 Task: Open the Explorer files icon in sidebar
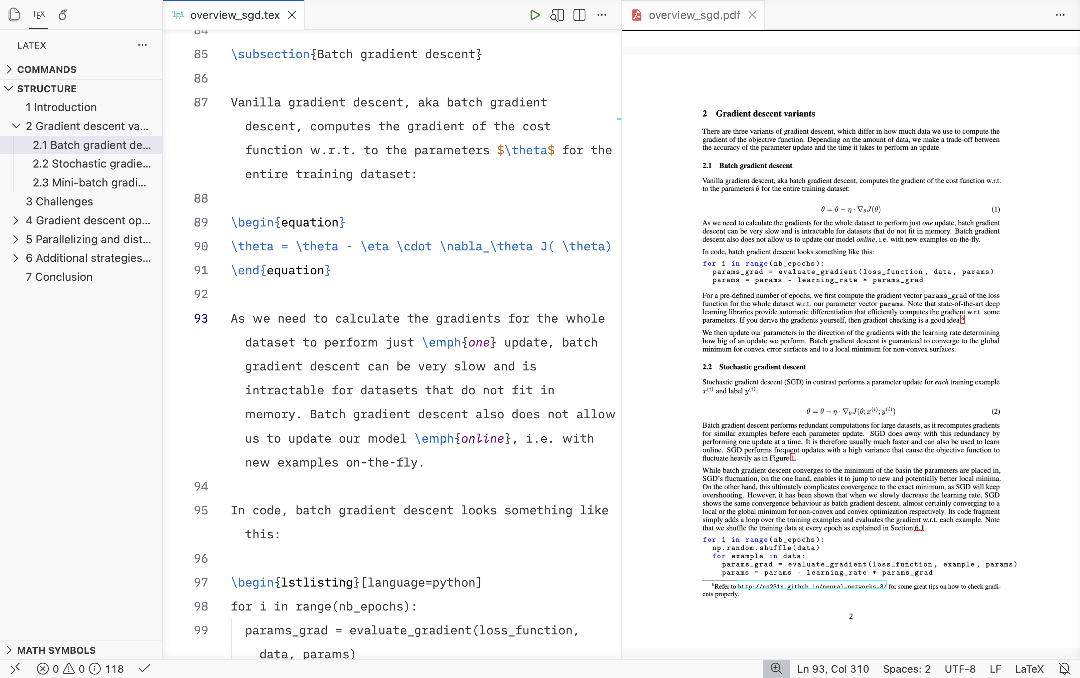(x=14, y=15)
